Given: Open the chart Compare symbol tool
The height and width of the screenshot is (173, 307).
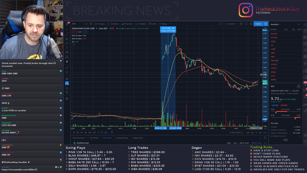Looking at the screenshot, I should 100,24.
